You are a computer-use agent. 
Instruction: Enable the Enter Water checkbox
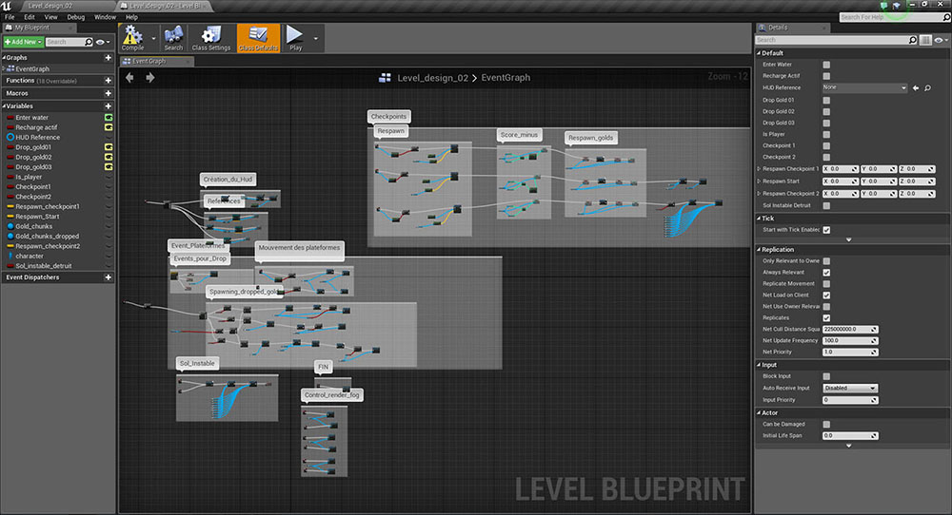coord(826,65)
